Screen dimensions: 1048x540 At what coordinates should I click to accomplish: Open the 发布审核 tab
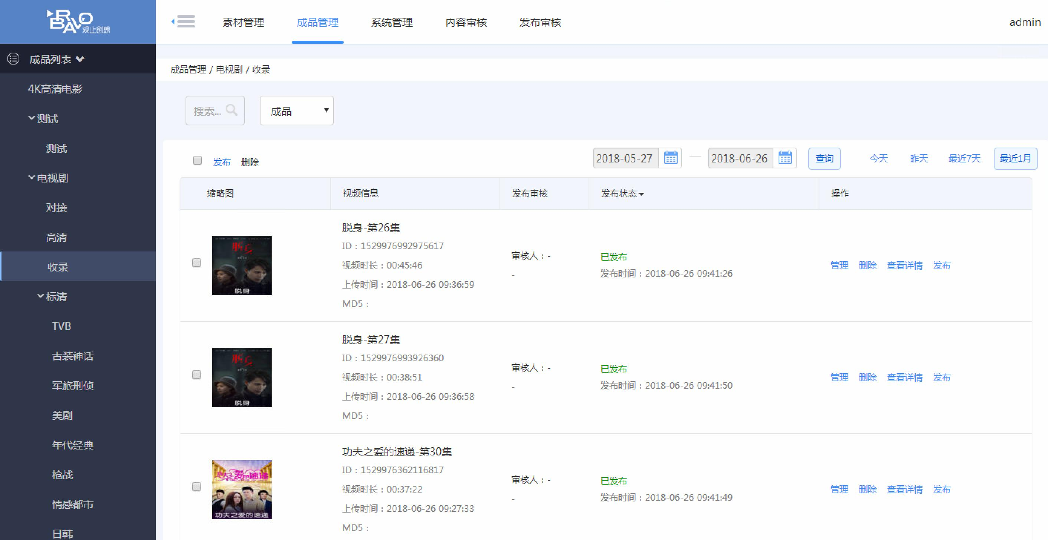tap(540, 22)
